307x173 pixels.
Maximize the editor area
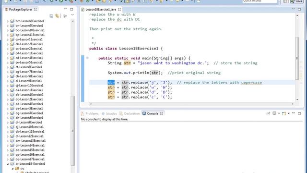pos(299,9)
